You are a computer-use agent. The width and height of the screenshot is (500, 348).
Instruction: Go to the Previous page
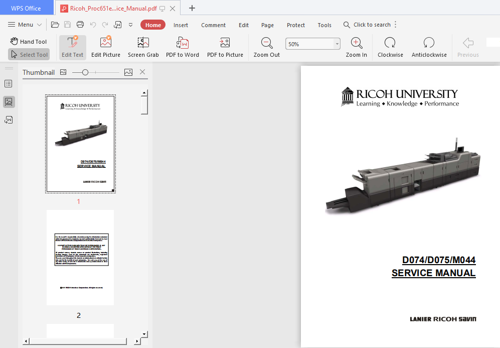tap(468, 47)
